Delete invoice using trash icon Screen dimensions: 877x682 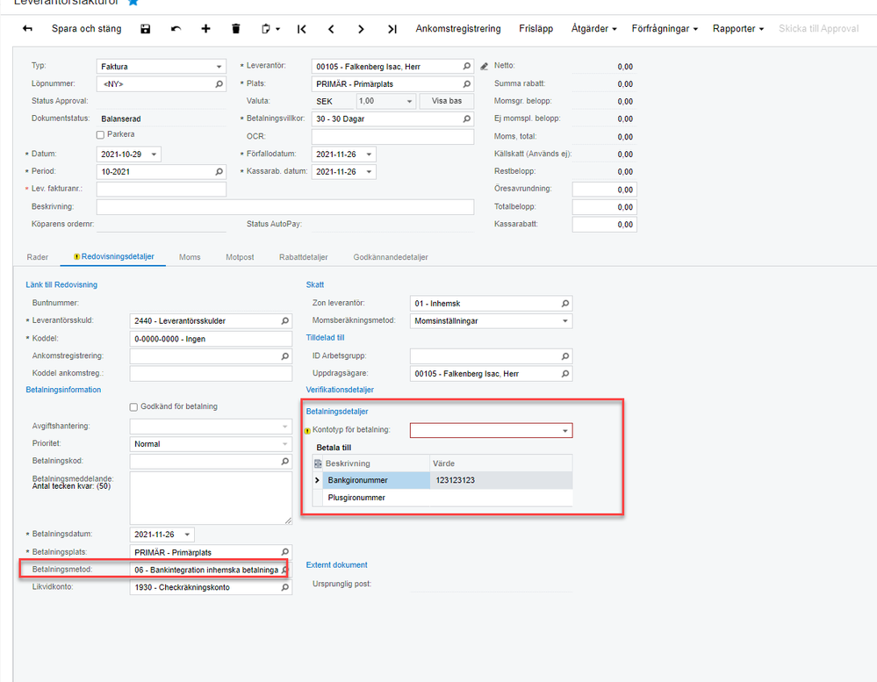pyautogui.click(x=235, y=29)
